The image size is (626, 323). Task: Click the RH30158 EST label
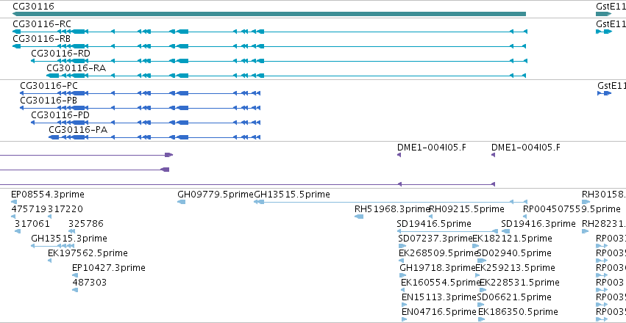pos(604,195)
